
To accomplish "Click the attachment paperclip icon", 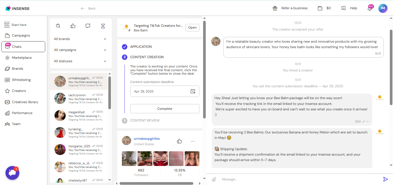I will click(x=214, y=179).
